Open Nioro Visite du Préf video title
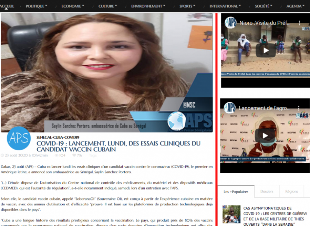The width and height of the screenshot is (310, 226). (265, 23)
